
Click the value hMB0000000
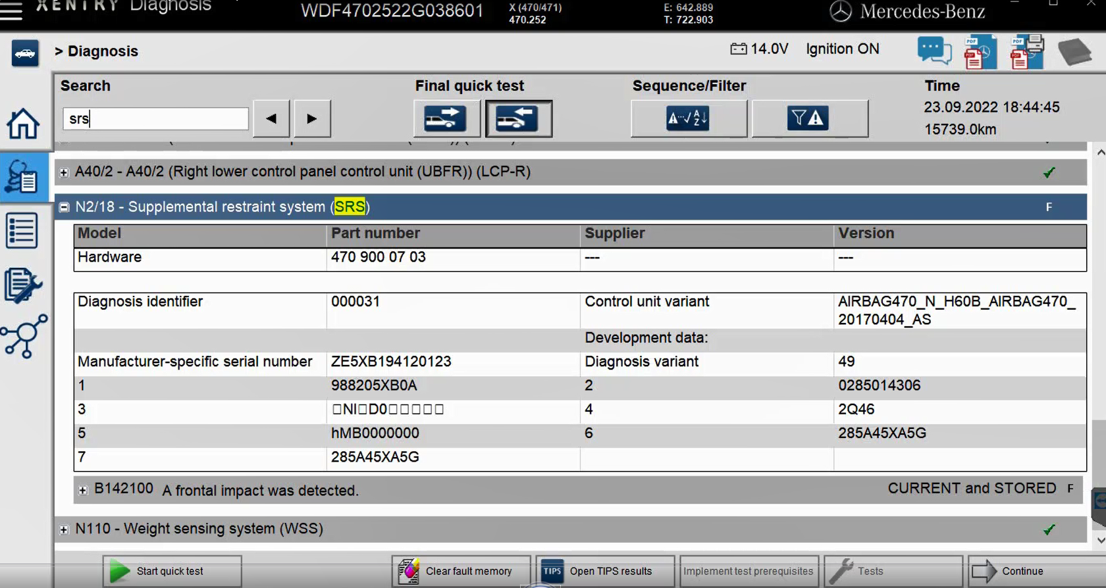coord(375,433)
